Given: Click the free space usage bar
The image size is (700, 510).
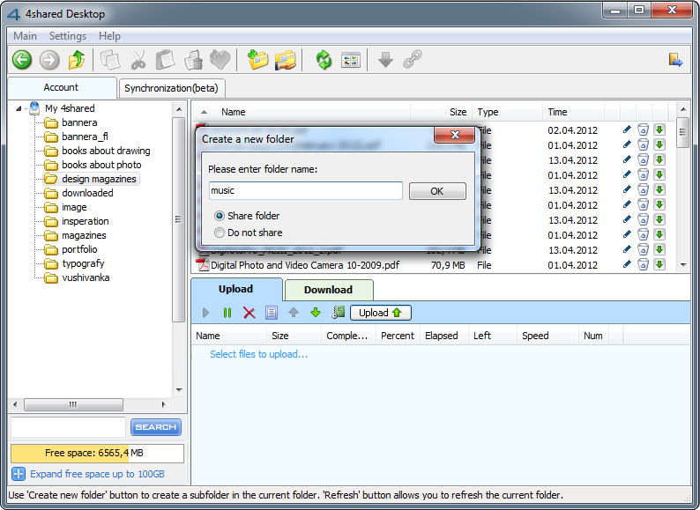Looking at the screenshot, I should coord(97,453).
